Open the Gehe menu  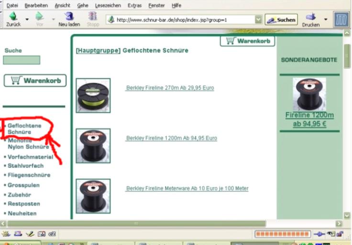pyautogui.click(x=83, y=5)
